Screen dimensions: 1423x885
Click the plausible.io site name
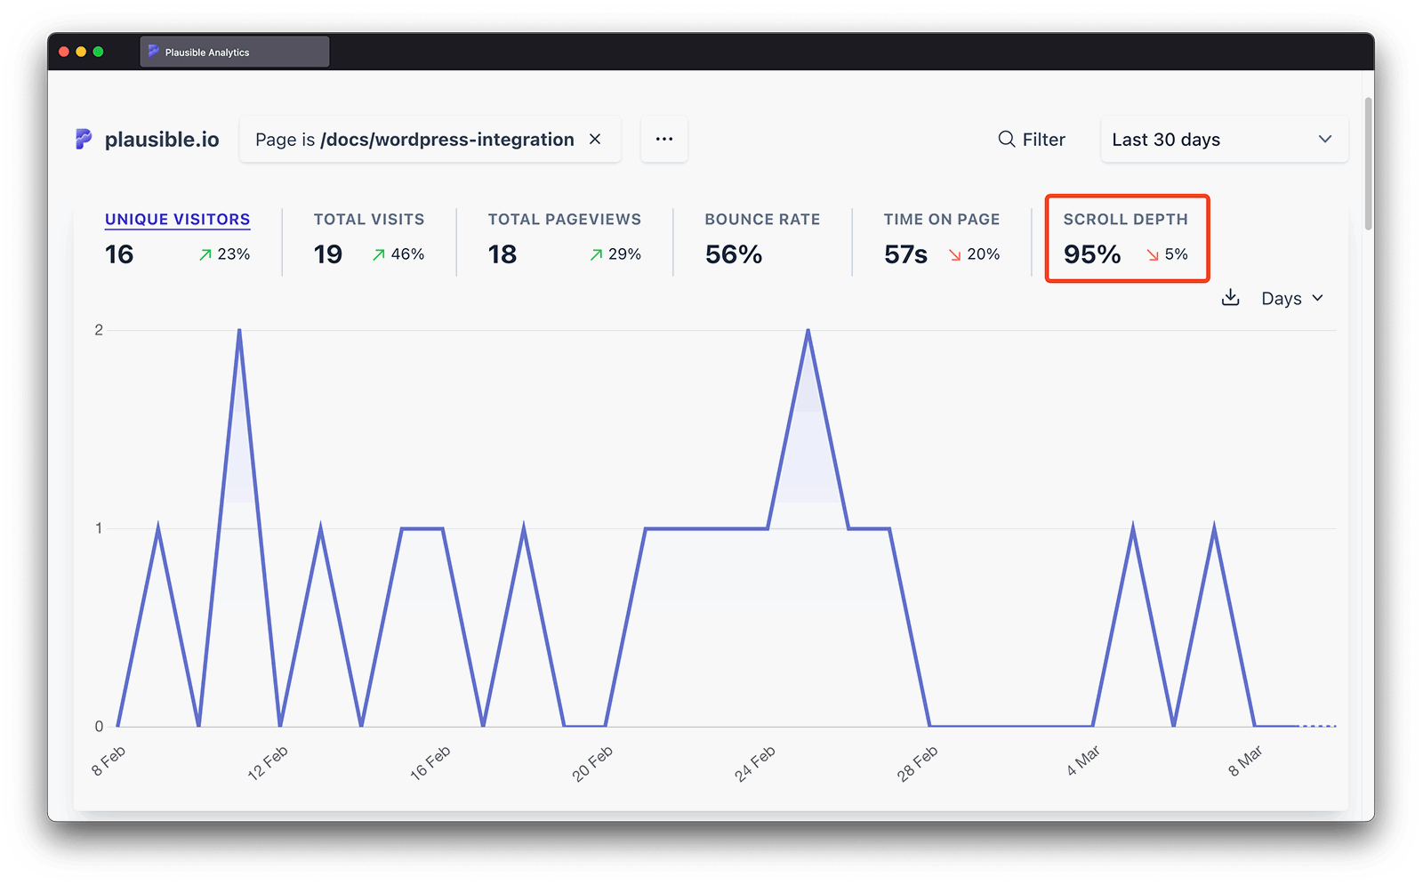(162, 140)
